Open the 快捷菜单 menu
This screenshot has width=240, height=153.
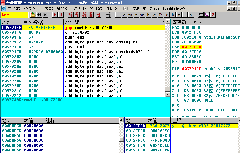[x=139, y=8]
